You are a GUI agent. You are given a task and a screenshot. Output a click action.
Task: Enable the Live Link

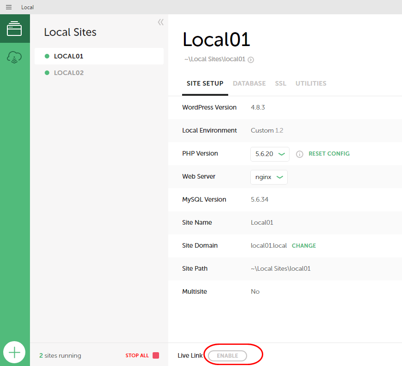(x=227, y=355)
